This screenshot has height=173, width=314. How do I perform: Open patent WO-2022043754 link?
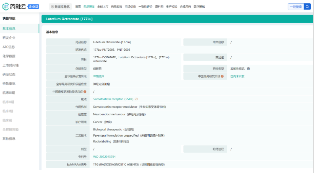pyautogui.click(x=104, y=157)
